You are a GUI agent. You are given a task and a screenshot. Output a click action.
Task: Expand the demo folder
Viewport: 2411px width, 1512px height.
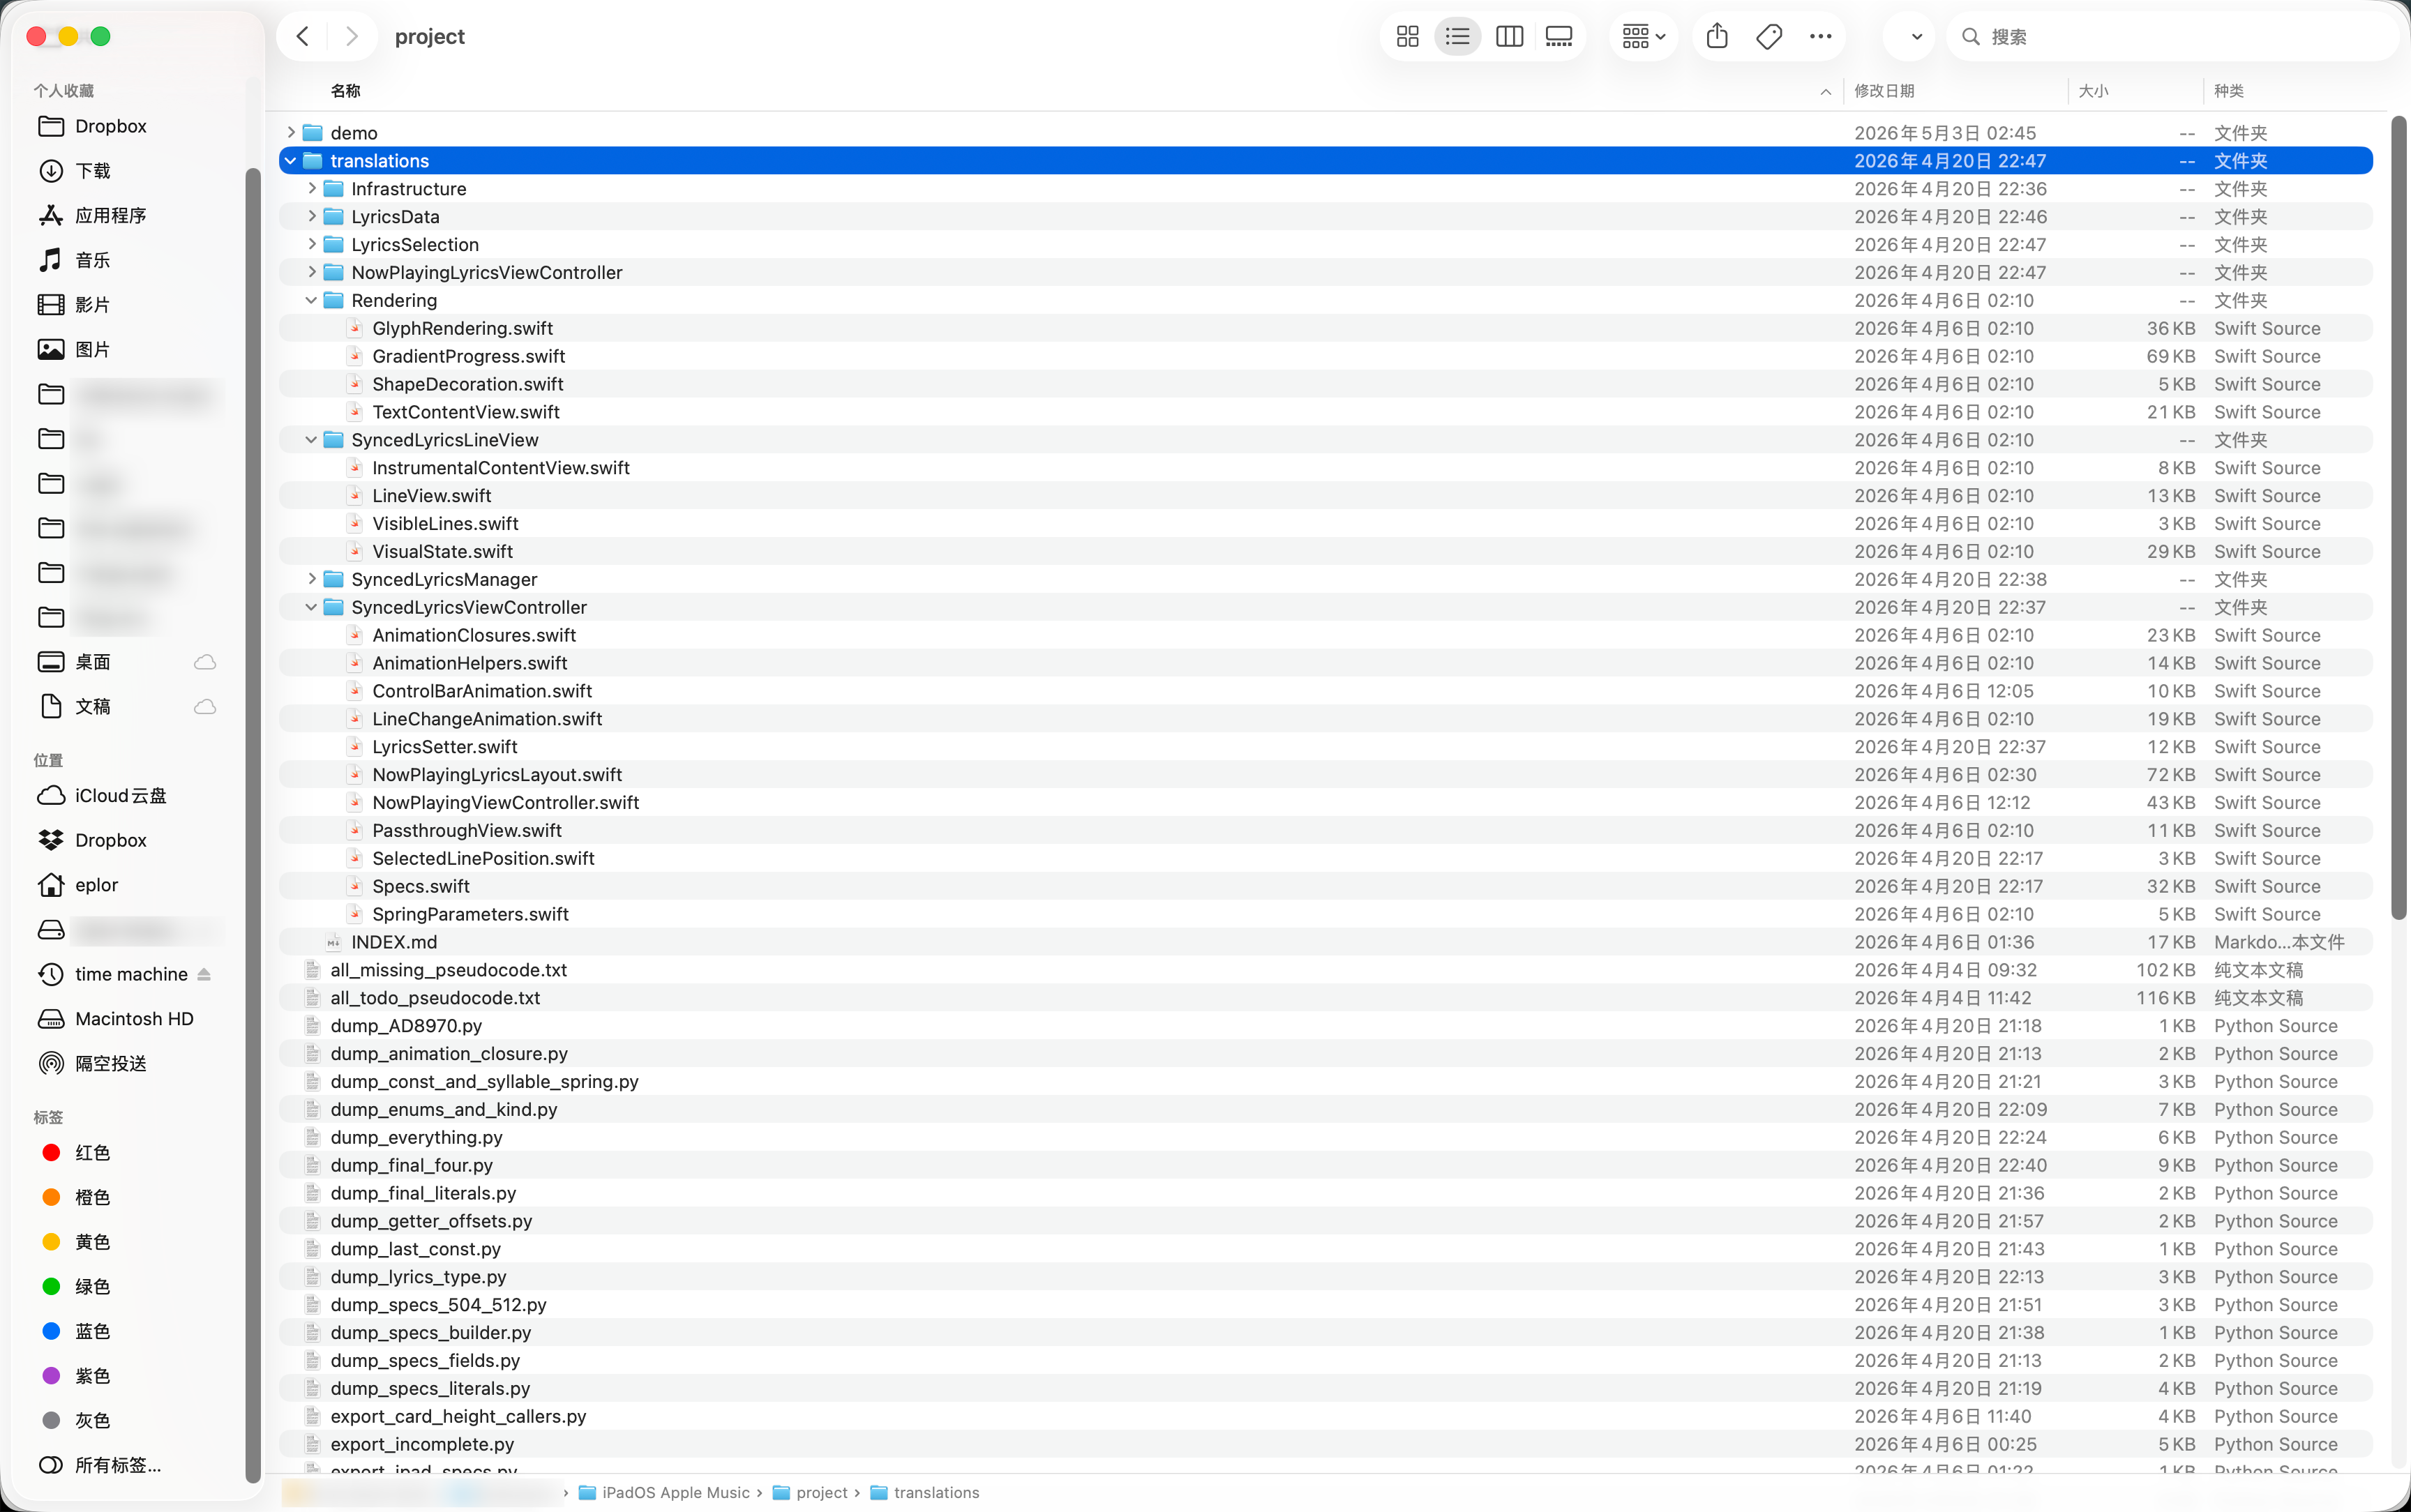point(291,133)
